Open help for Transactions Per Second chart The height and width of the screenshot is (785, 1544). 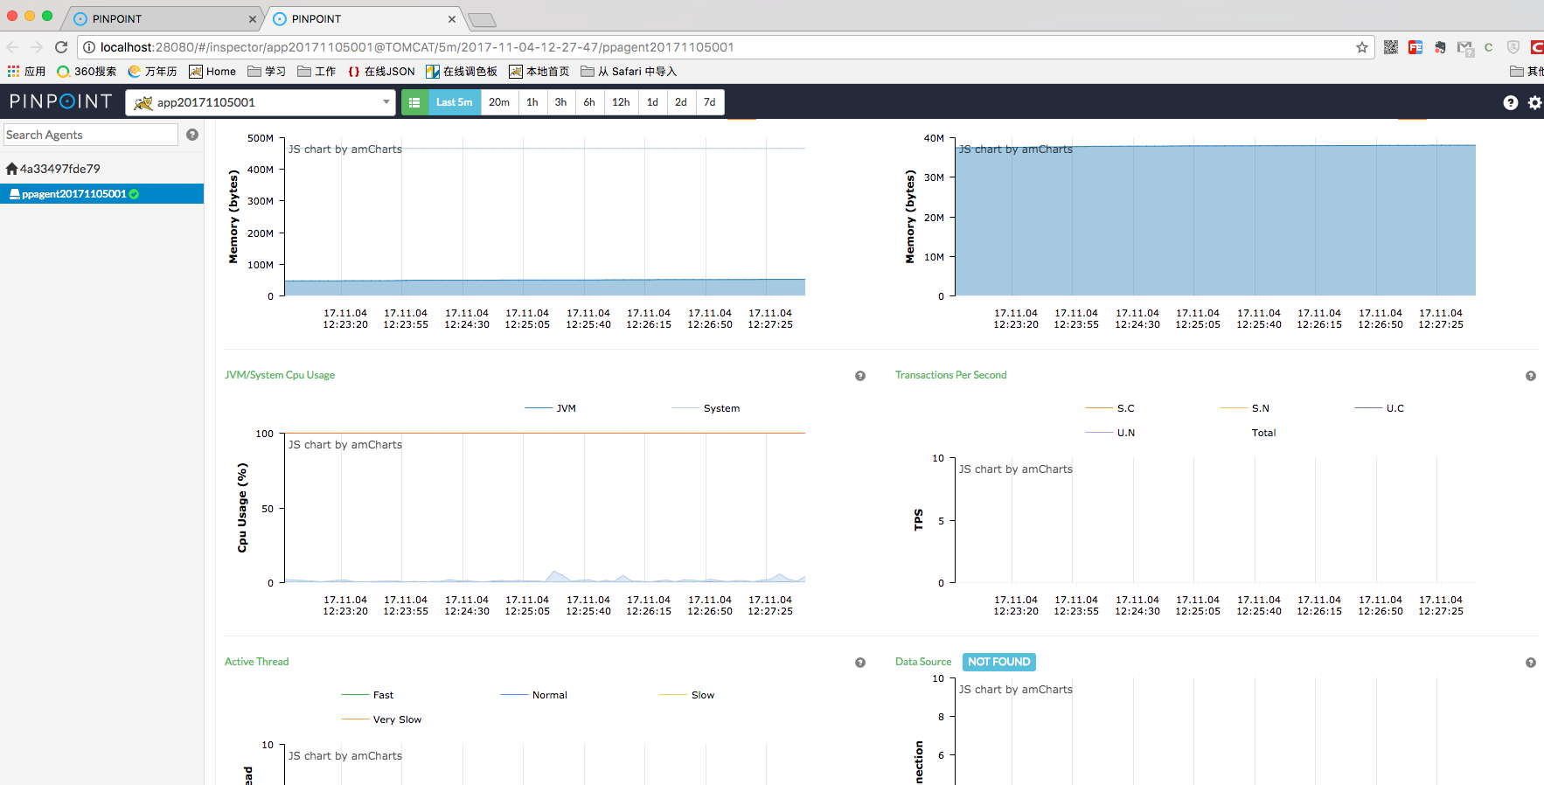point(1531,376)
